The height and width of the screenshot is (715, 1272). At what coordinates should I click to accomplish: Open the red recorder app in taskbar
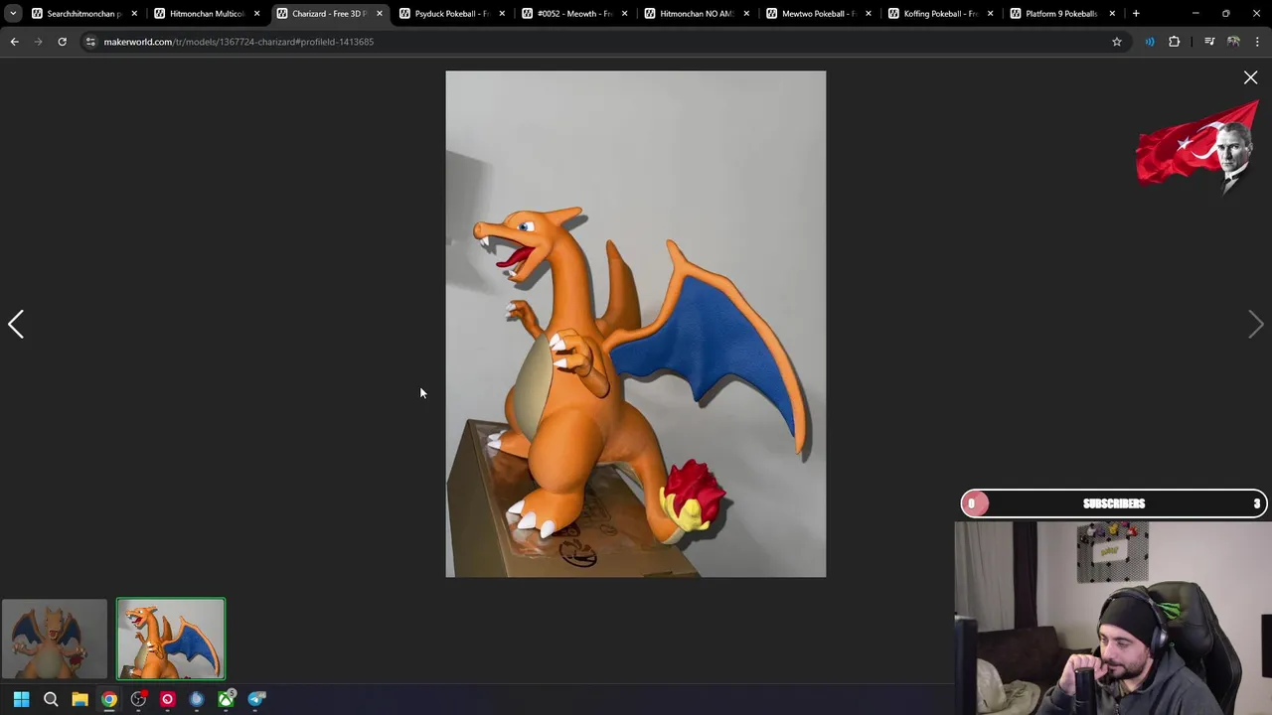(167, 699)
